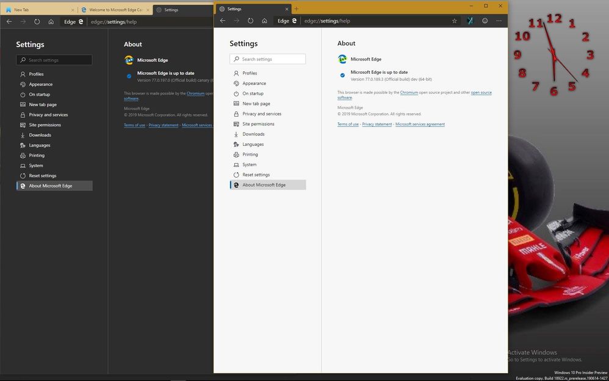Open System in the dark settings sidebar
Viewport: 609px width, 381px height.
[54, 165]
